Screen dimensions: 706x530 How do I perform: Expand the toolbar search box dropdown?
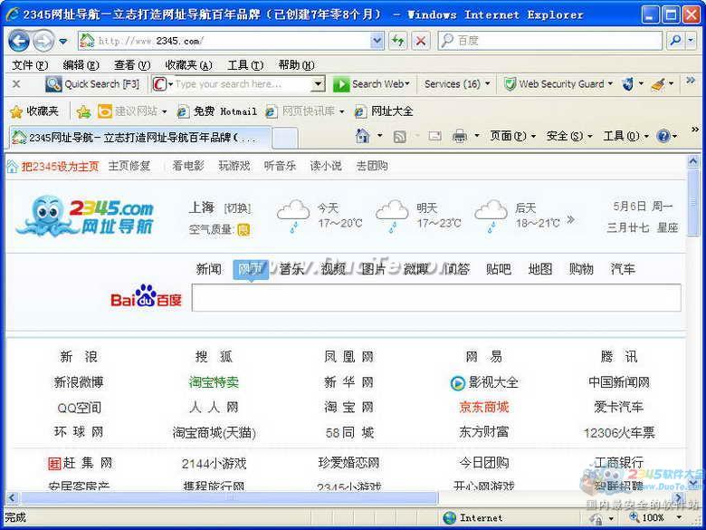[319, 84]
